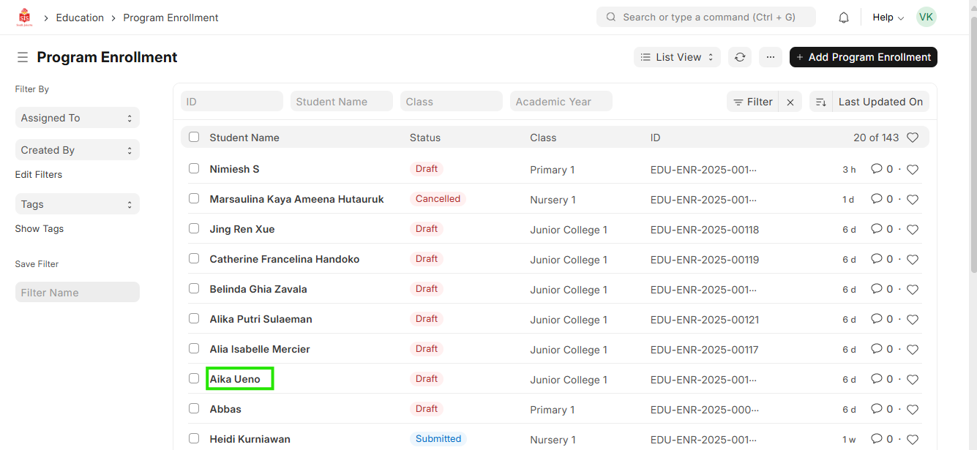Click the school logo home icon
The height and width of the screenshot is (450, 977).
pyautogui.click(x=25, y=18)
